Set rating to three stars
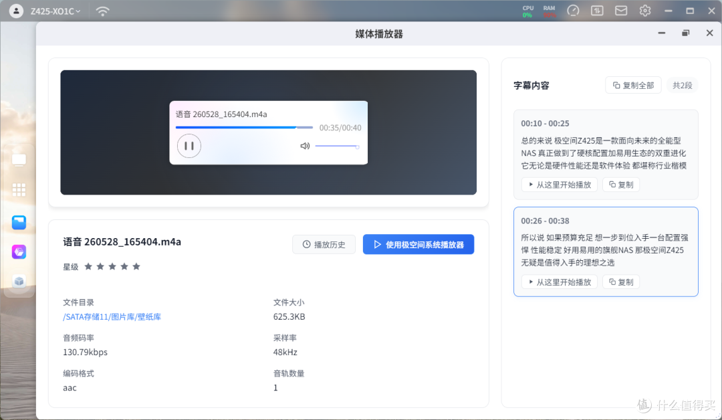Image resolution: width=722 pixels, height=420 pixels. (112, 267)
